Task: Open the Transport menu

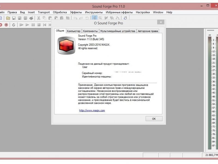Action: [x=44, y=12]
